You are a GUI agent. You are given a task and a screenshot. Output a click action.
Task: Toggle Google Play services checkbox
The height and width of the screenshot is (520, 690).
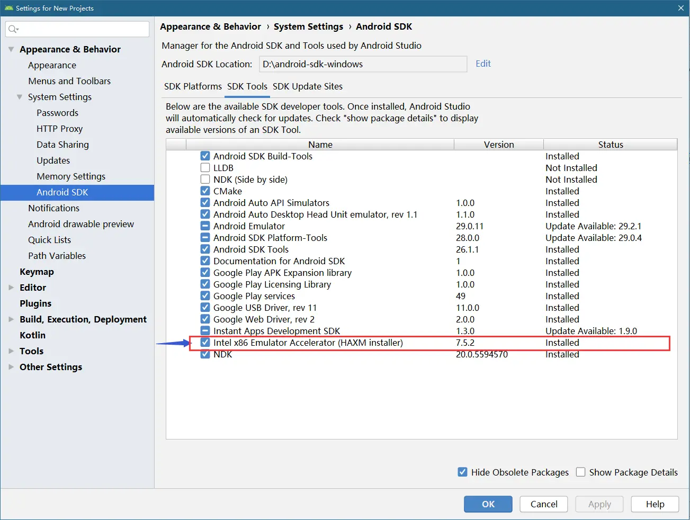205,296
